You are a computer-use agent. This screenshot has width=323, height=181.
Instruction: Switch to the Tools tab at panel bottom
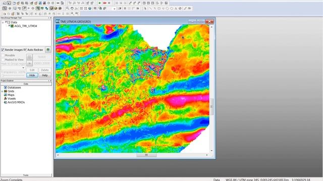[x=26, y=175]
